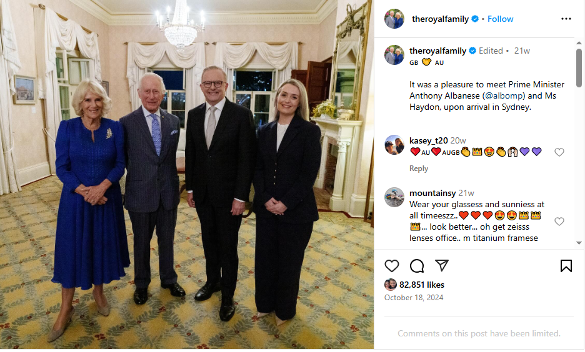Image resolution: width=585 pixels, height=352 pixels.
Task: Open the three-dot more options menu
Action: 566,19
